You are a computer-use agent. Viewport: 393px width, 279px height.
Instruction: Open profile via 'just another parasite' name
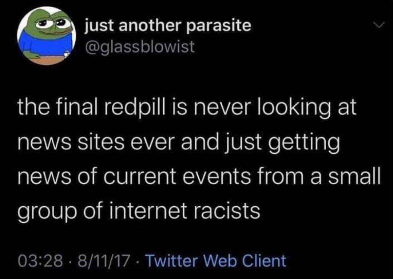point(168,25)
